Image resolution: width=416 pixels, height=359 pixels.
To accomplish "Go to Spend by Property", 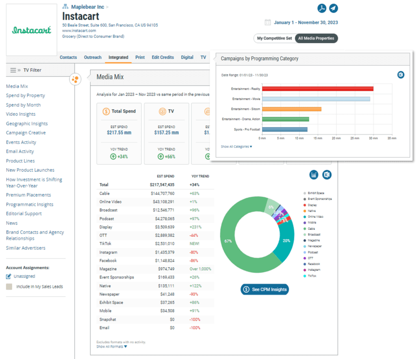I will pos(26,95).
